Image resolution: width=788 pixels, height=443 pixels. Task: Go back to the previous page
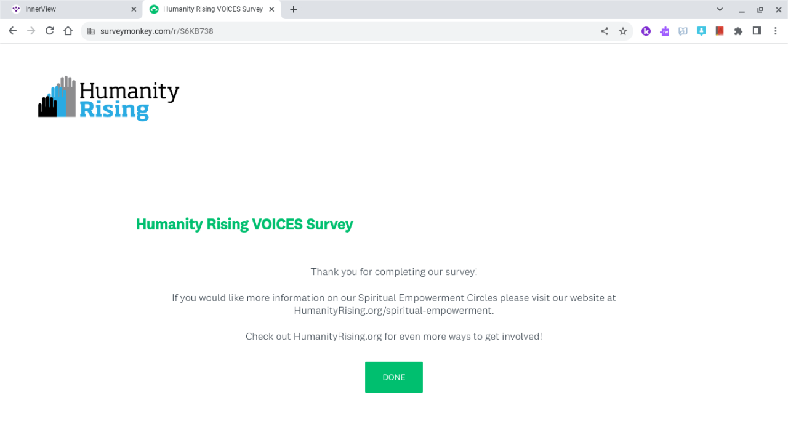tap(12, 31)
